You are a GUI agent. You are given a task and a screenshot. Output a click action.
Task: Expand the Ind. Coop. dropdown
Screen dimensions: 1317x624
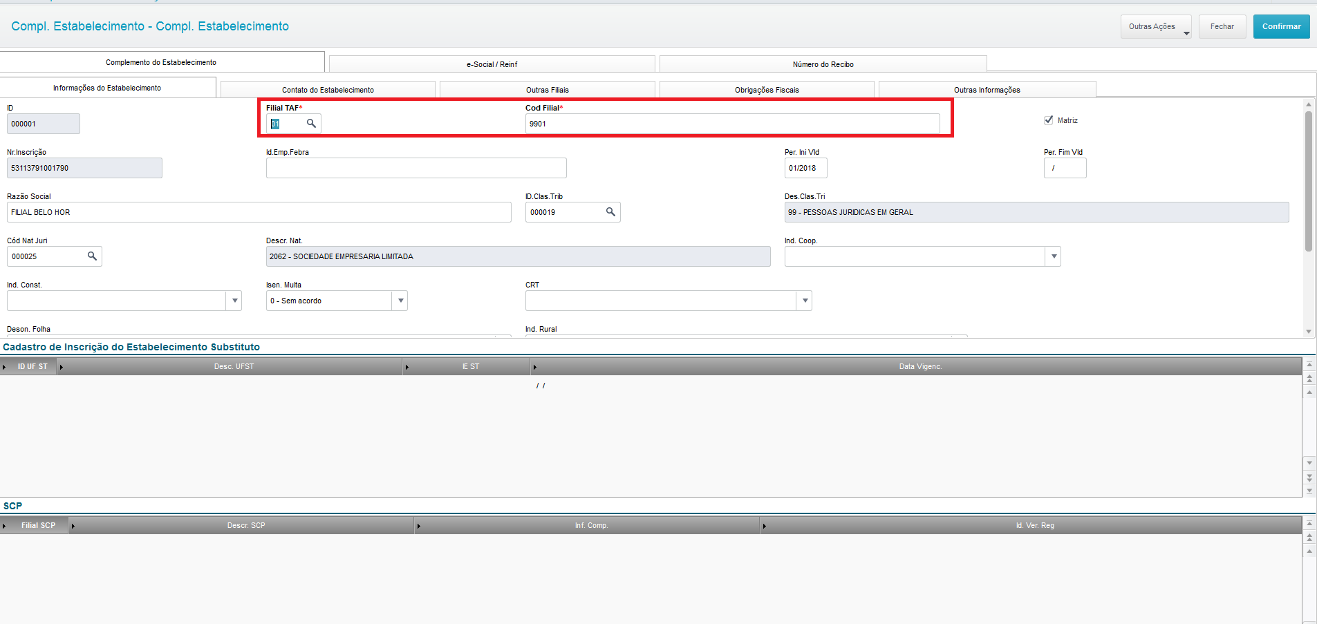[x=1054, y=256]
